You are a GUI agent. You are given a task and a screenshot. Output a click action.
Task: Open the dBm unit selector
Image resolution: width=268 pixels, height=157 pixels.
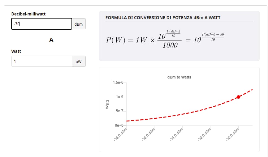pos(79,24)
